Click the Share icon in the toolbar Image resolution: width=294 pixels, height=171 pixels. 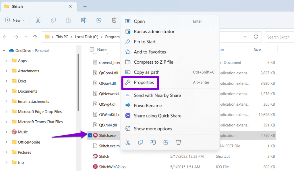pyautogui.click(x=99, y=20)
